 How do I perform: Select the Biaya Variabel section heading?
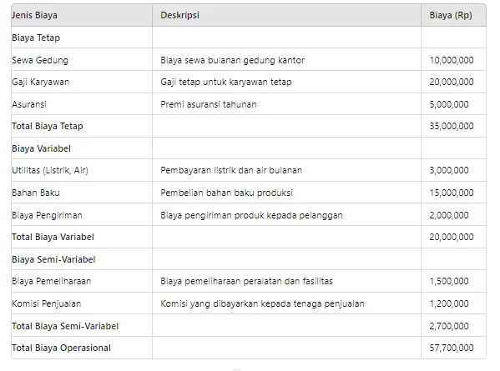(41, 148)
